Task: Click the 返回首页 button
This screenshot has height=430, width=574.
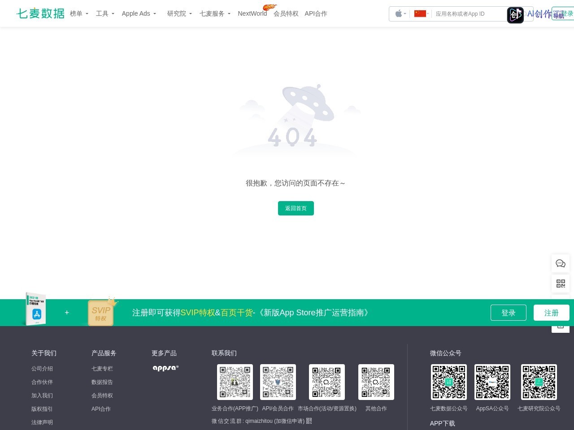Action: pyautogui.click(x=296, y=208)
